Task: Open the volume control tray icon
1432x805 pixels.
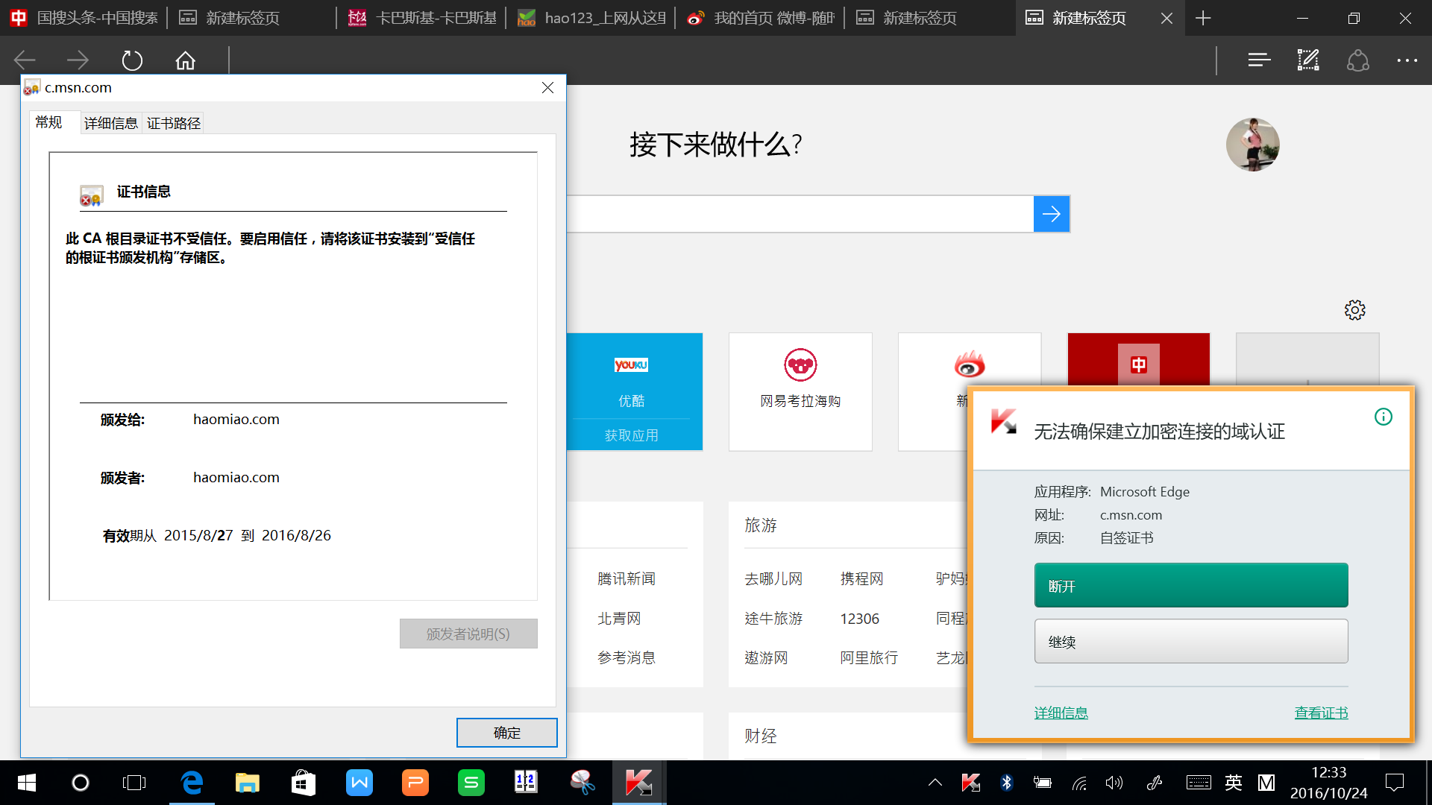Action: click(x=1114, y=783)
